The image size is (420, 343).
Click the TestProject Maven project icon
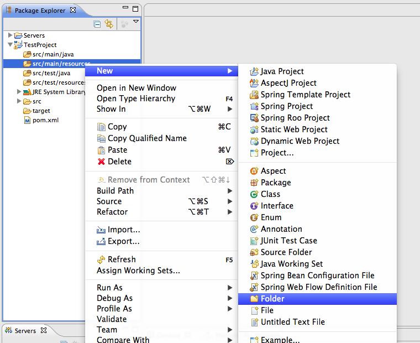point(18,44)
